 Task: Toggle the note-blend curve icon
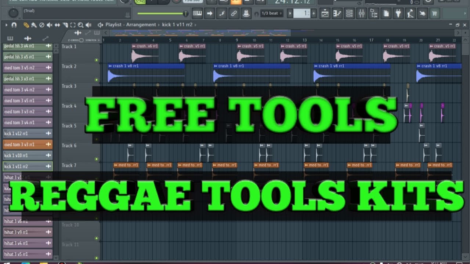coord(221,14)
